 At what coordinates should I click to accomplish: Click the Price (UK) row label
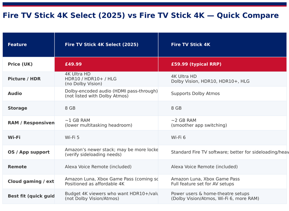click(20, 64)
